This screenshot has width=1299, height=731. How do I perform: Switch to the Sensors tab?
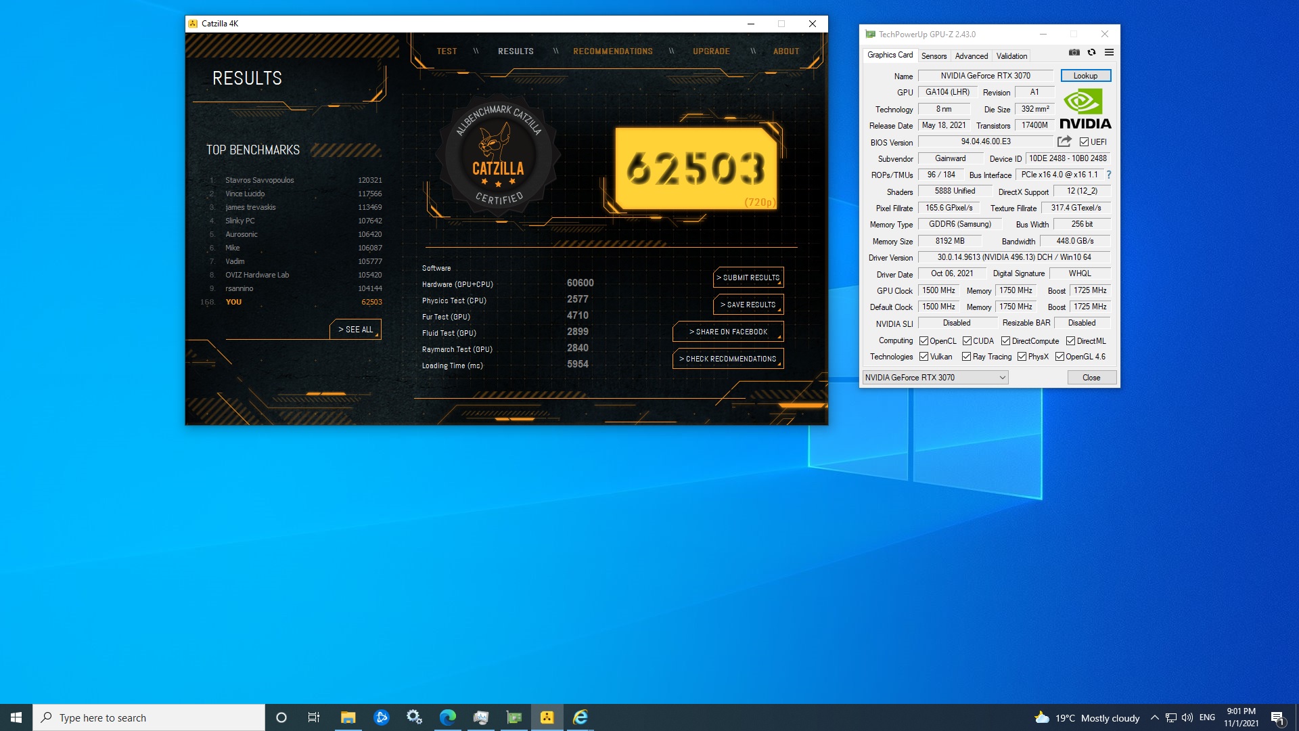934,56
